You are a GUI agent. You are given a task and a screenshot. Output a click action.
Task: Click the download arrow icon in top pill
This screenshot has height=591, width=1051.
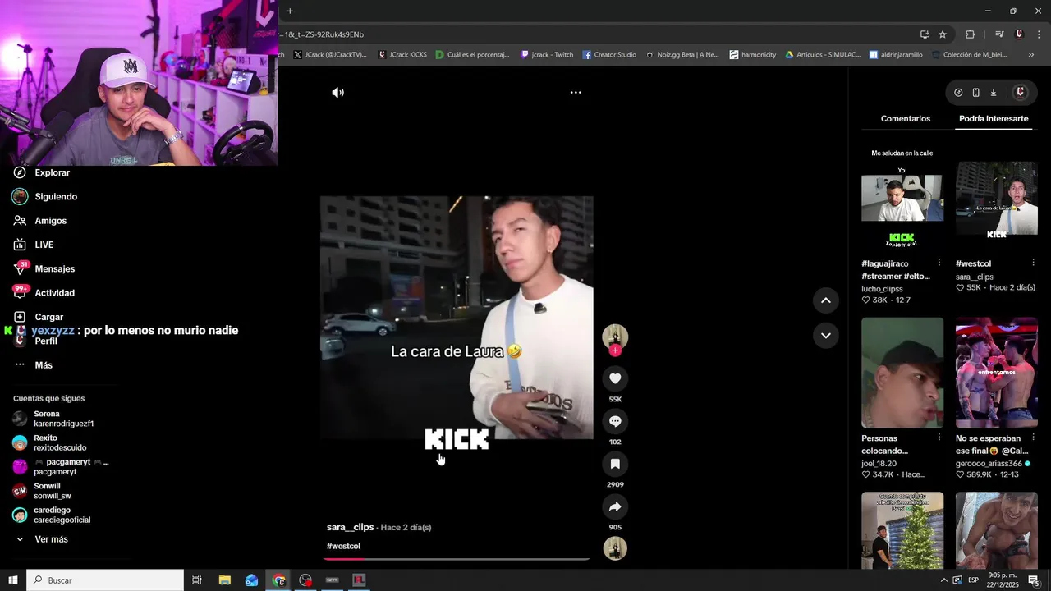click(x=993, y=93)
